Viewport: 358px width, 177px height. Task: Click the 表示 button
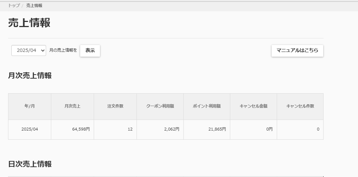point(90,50)
